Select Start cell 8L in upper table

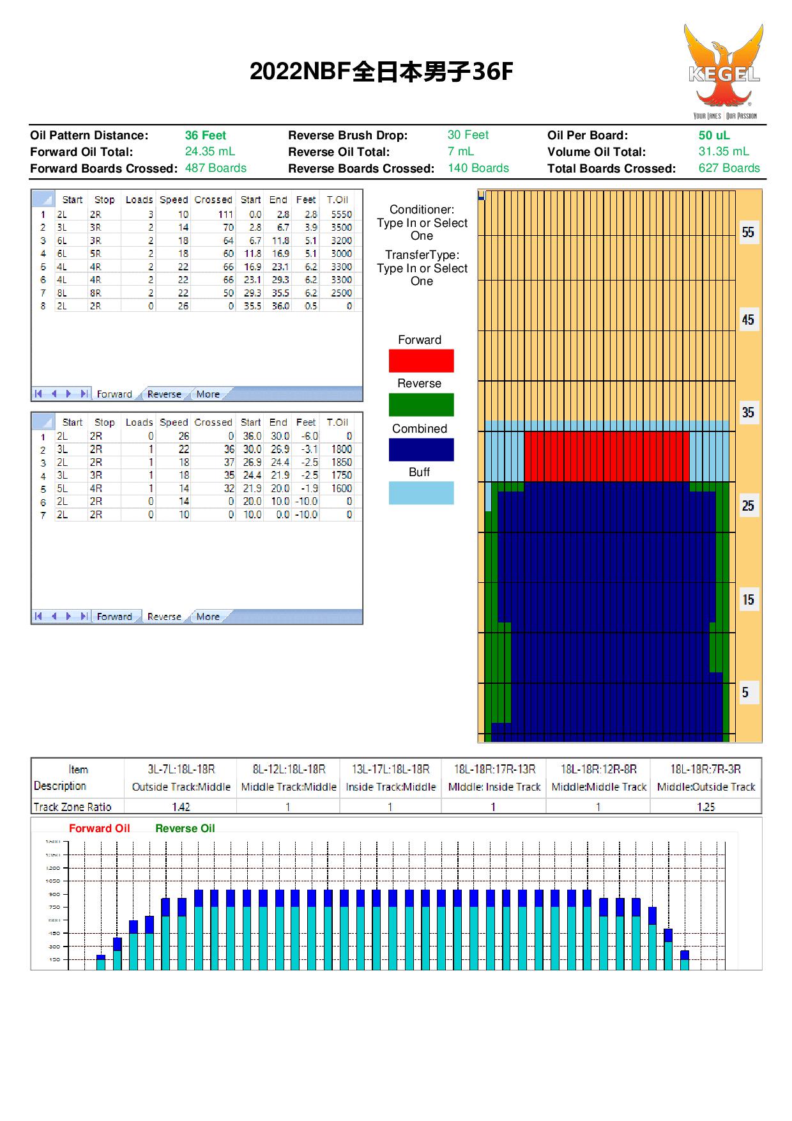[x=72, y=293]
